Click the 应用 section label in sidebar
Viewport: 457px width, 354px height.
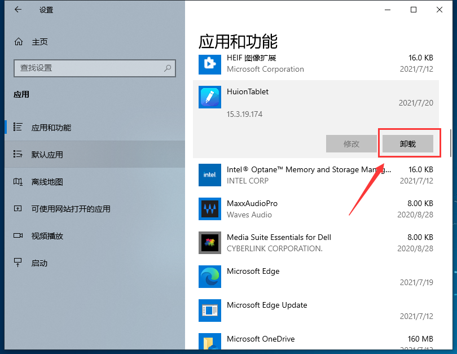tap(21, 94)
